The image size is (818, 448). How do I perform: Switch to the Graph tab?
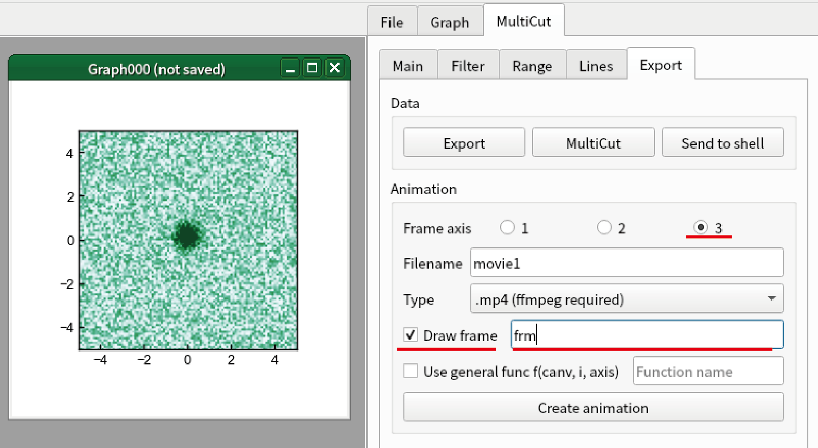(x=450, y=22)
